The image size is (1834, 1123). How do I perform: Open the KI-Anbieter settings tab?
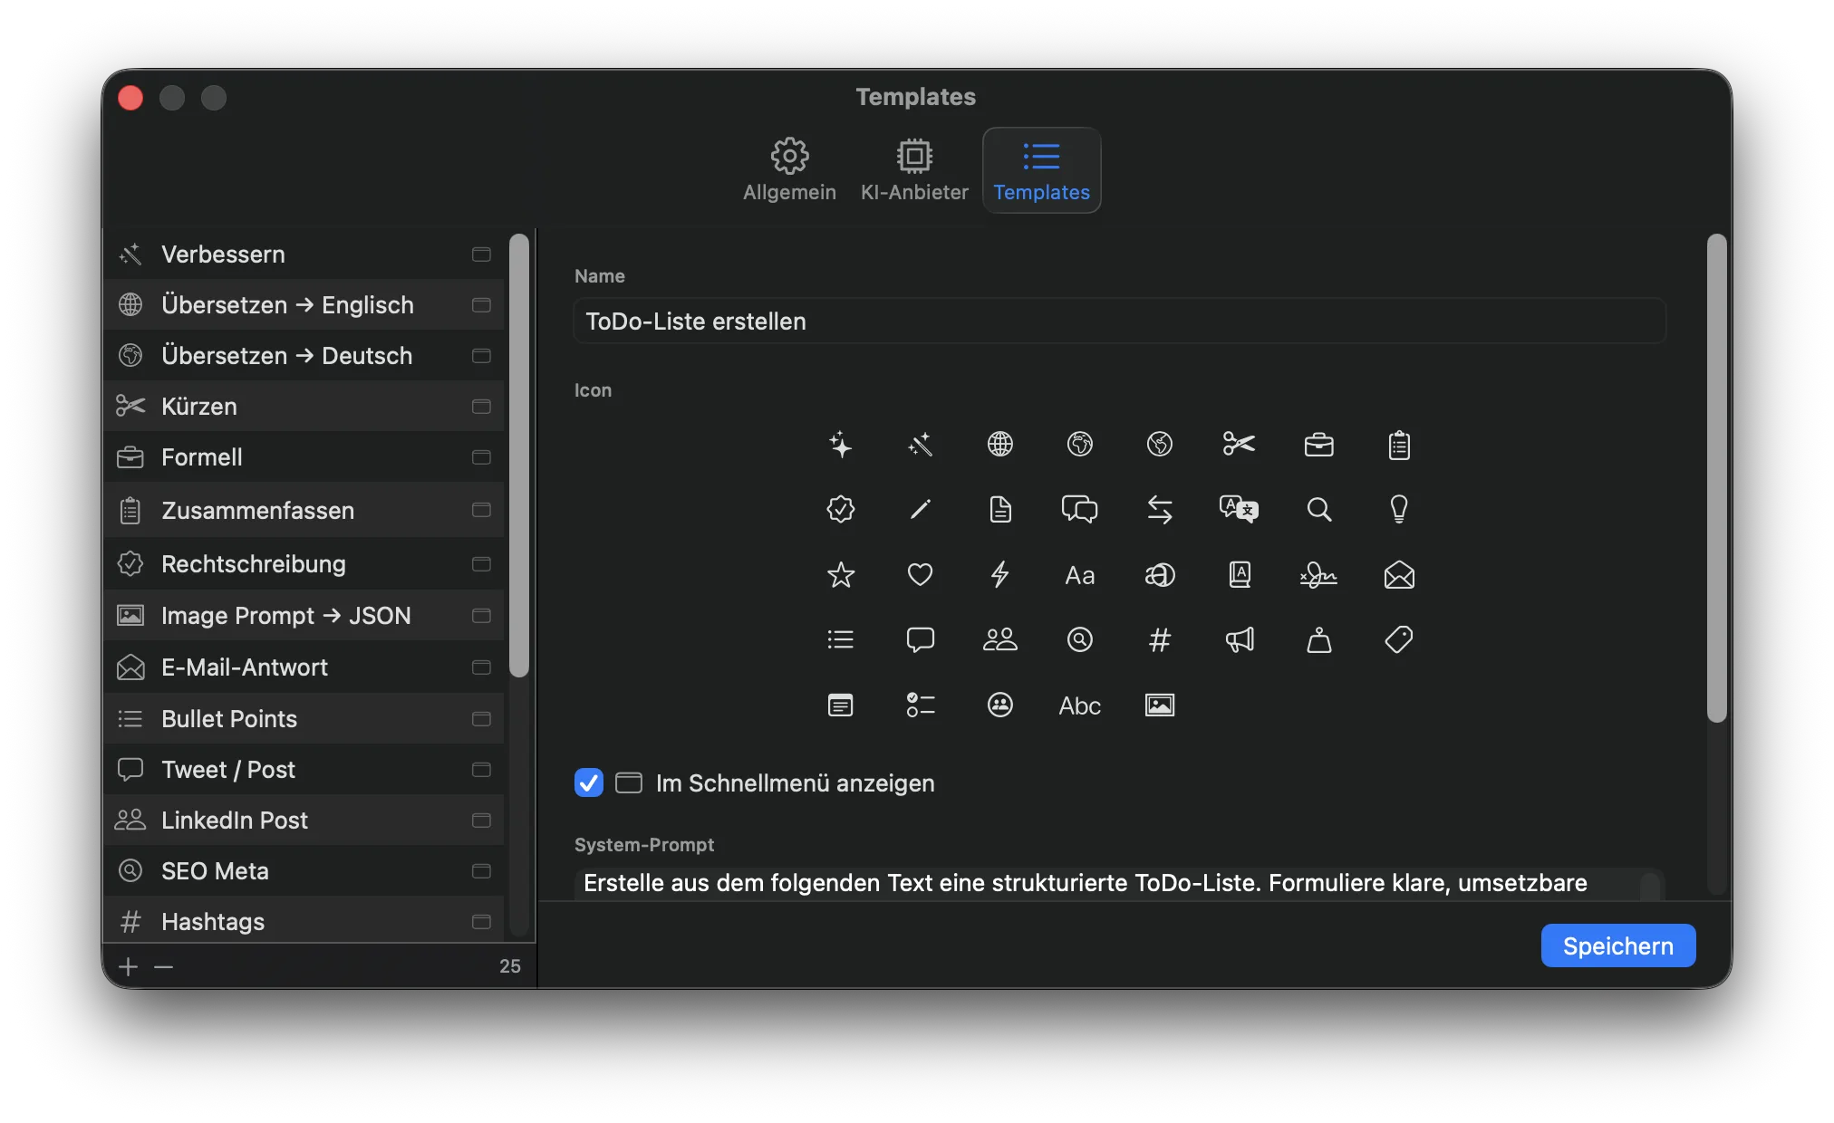tap(914, 168)
